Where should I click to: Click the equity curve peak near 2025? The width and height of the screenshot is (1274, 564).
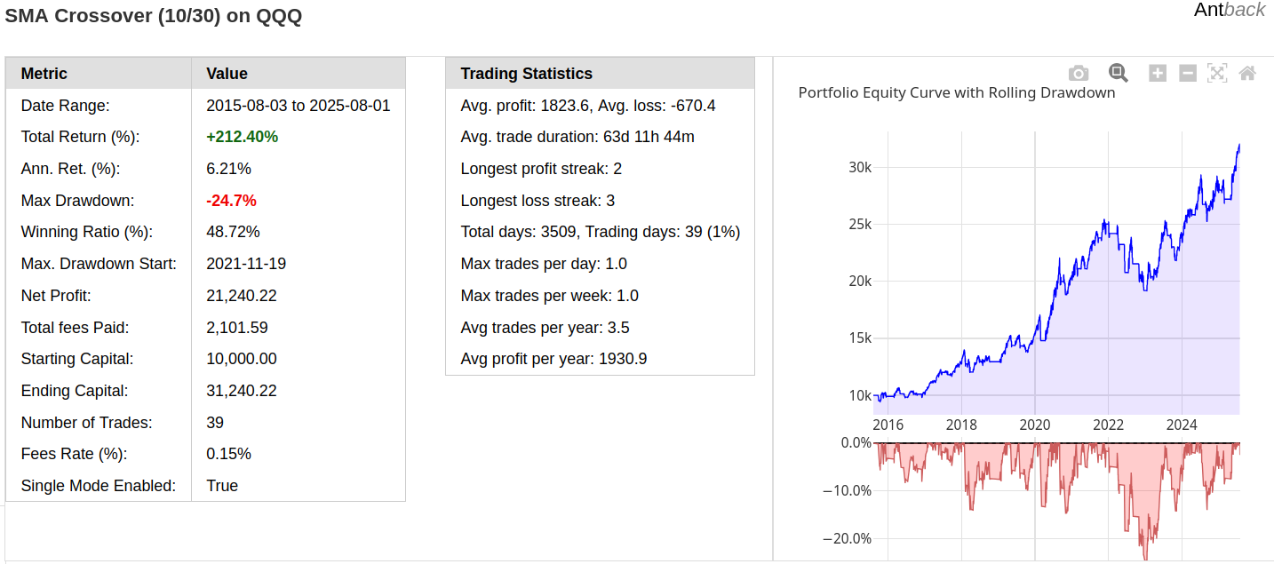click(1238, 146)
